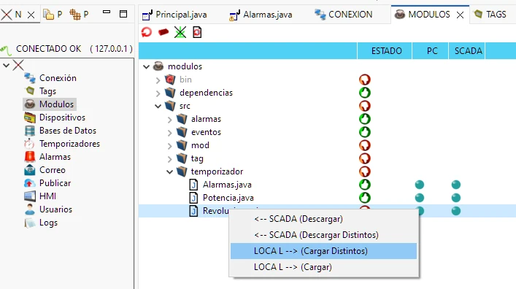Select the modulos root folder label

click(185, 66)
